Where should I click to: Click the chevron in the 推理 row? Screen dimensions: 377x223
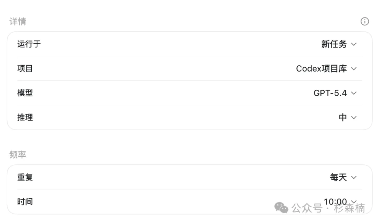point(354,118)
